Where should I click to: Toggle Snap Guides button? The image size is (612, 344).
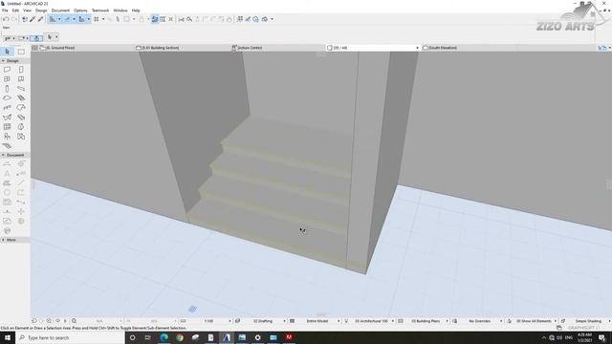[x=67, y=19]
